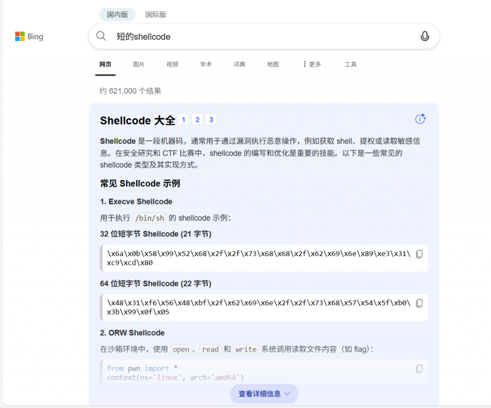This screenshot has height=408, width=491.
Task: Click the AI info sparkle icon
Action: (x=420, y=119)
